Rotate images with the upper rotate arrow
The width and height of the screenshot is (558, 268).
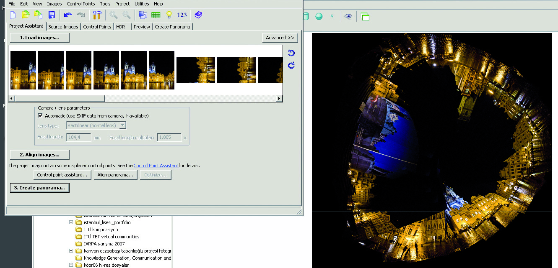coord(291,53)
